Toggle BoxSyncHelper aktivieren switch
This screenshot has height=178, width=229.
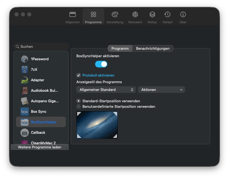pos(101,64)
